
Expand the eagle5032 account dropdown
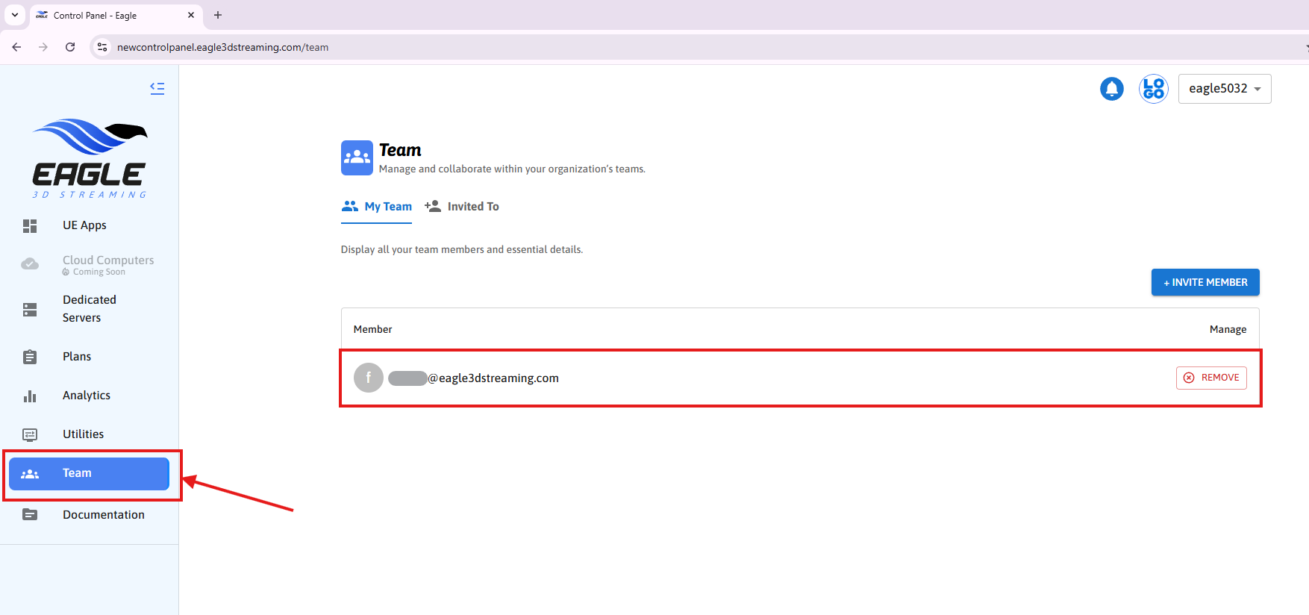[x=1224, y=89]
